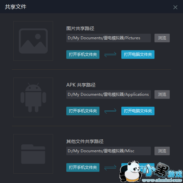Click transfer arrows in APK sharing section
Viewport: 183px width, 183px height.
pyautogui.click(x=110, y=111)
